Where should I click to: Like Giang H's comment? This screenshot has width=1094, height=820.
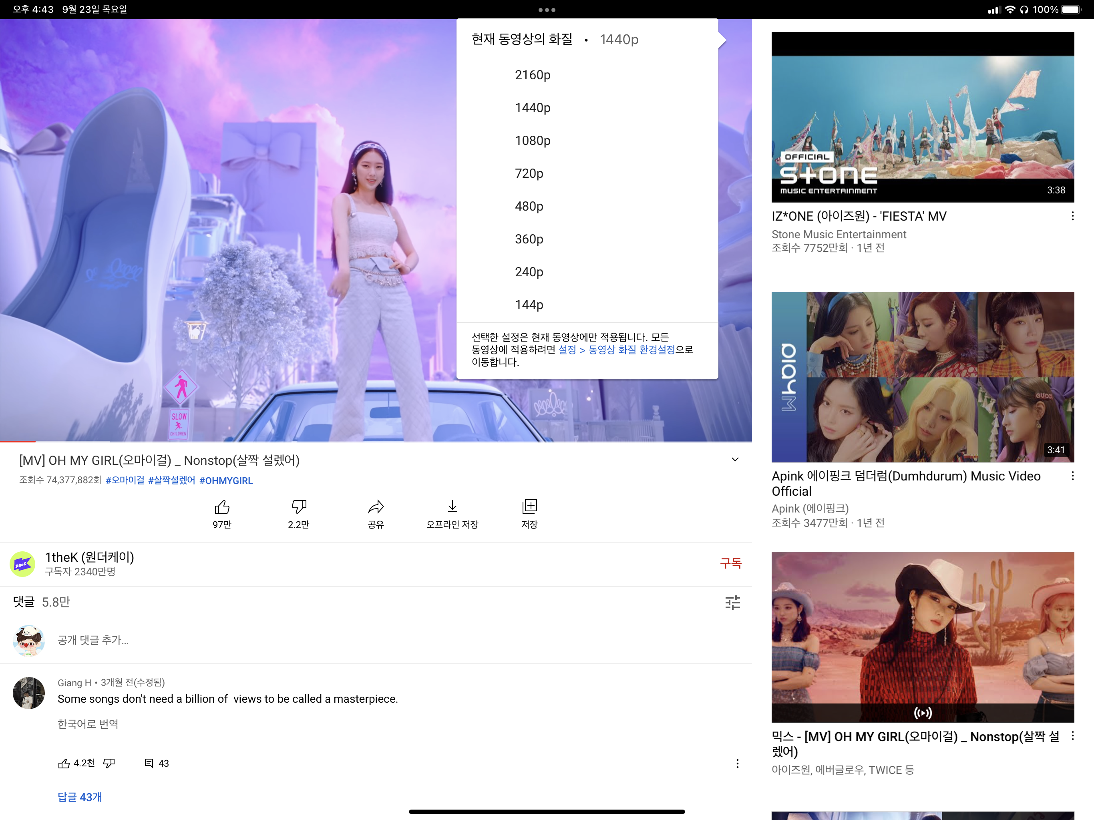coord(64,763)
